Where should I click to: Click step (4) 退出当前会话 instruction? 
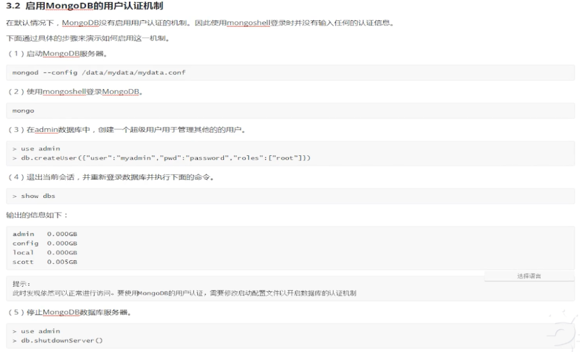(x=111, y=177)
